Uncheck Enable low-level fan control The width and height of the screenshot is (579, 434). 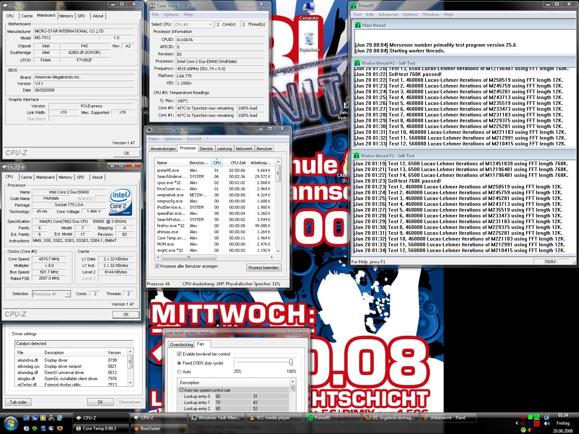coord(179,354)
